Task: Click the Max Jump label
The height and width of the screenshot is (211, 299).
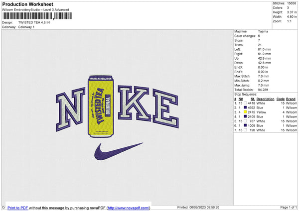Action: (x=242, y=85)
